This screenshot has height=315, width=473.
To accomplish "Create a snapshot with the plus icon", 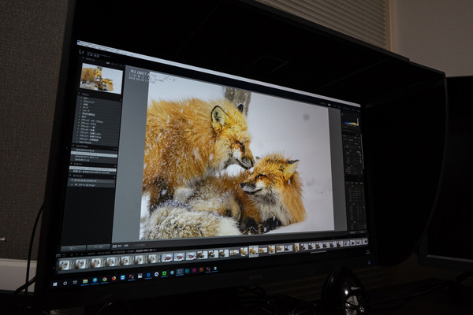I will point(114,149).
